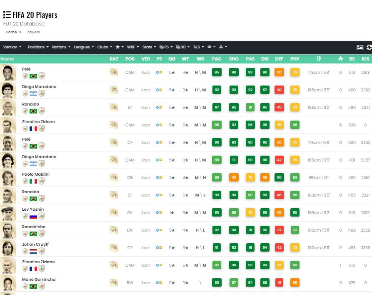
Task: Sort the table by the PAC column
Action: (x=217, y=59)
